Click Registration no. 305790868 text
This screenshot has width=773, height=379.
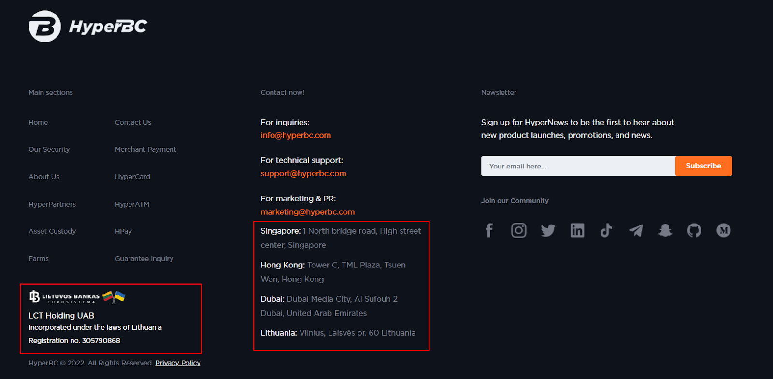(74, 341)
